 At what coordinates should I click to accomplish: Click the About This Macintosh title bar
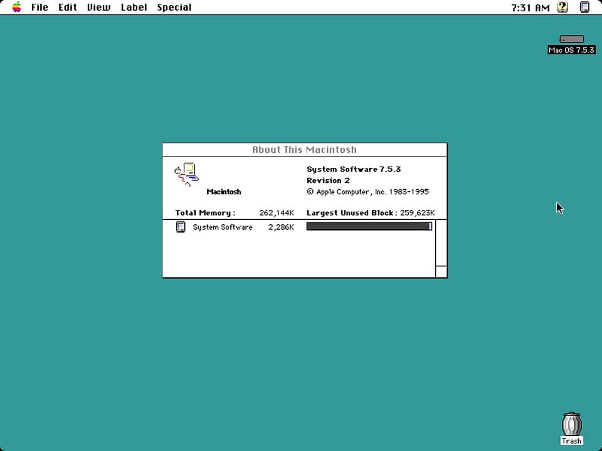(x=305, y=150)
